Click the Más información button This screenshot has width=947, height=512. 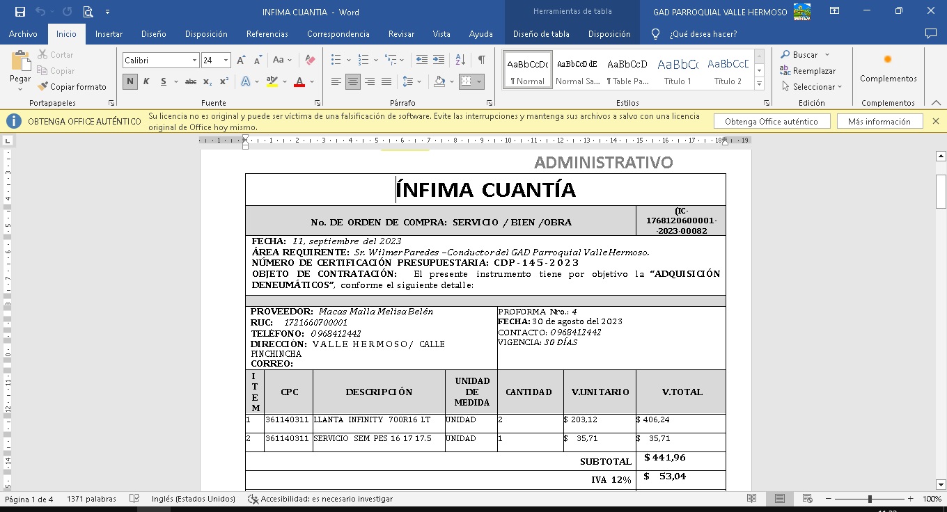tap(879, 122)
